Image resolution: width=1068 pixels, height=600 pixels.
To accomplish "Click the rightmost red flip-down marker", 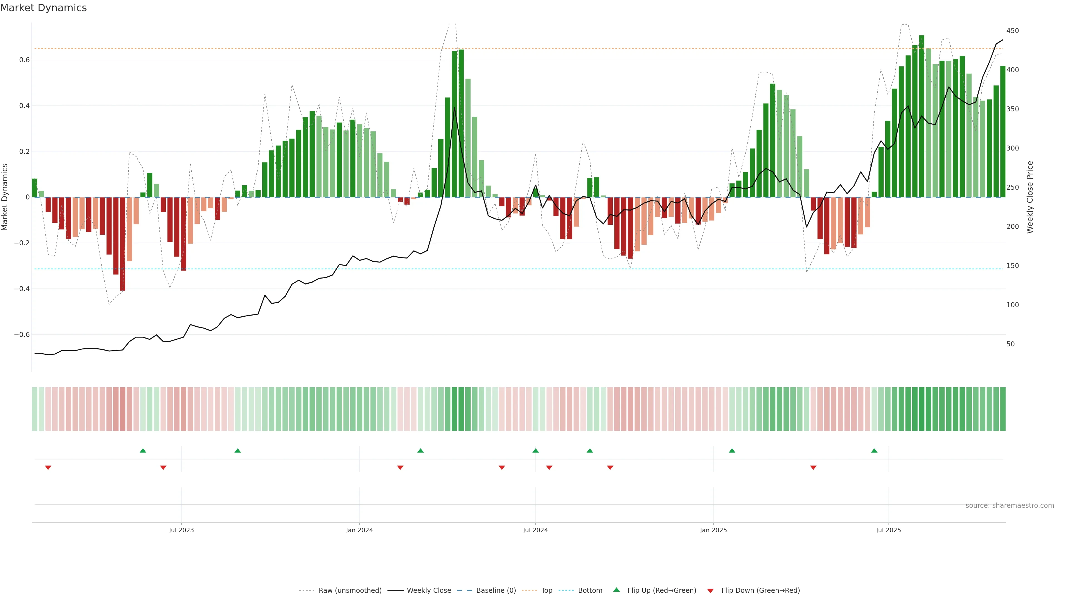I will [x=814, y=467].
